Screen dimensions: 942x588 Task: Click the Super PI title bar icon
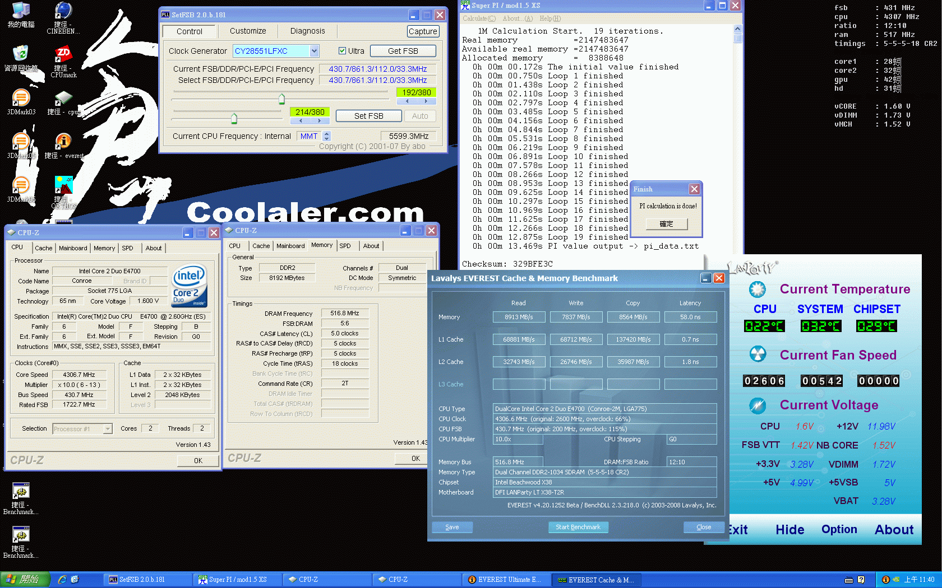click(465, 5)
